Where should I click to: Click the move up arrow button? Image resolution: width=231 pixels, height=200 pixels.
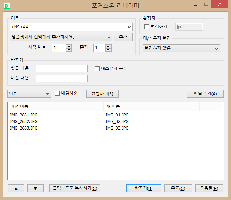tap(16, 188)
